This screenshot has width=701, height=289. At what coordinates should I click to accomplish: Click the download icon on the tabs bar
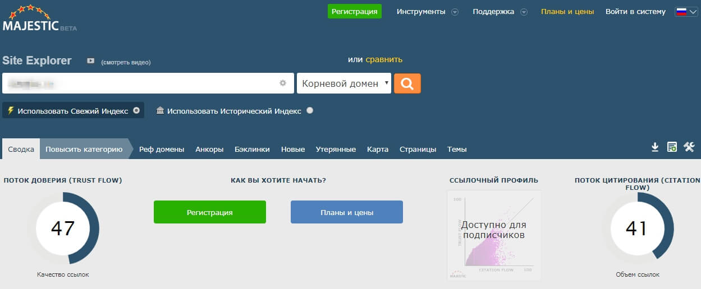click(x=654, y=147)
